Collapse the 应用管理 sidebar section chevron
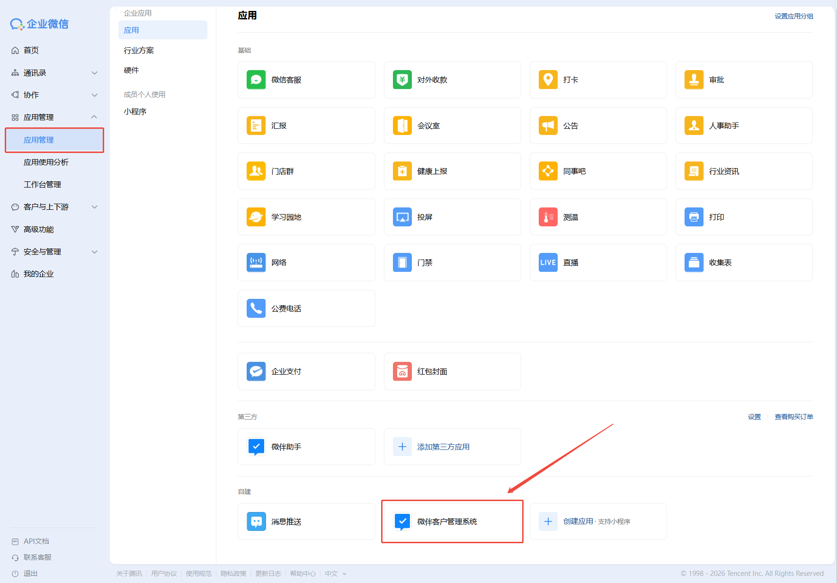Screen dimensions: 837x583 coord(94,117)
